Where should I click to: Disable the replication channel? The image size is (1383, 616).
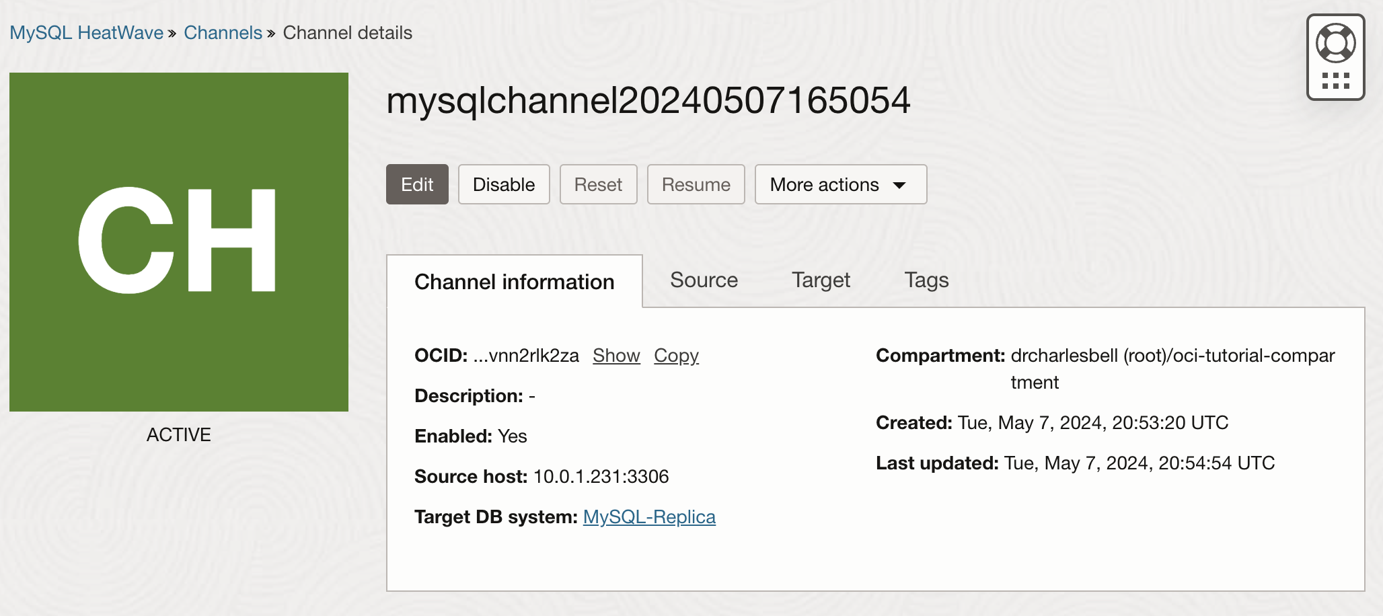click(x=503, y=184)
